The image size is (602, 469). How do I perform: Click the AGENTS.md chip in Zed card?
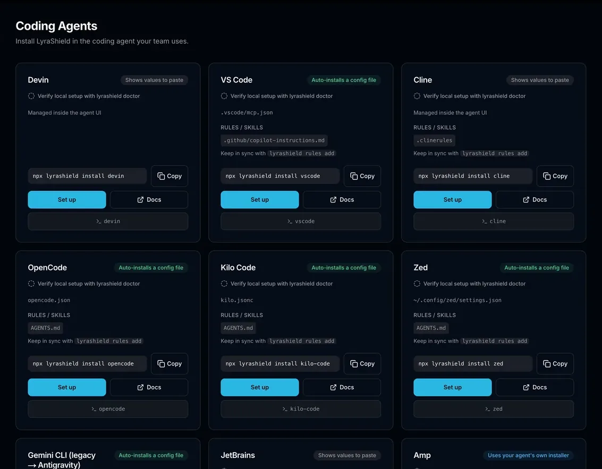(431, 328)
